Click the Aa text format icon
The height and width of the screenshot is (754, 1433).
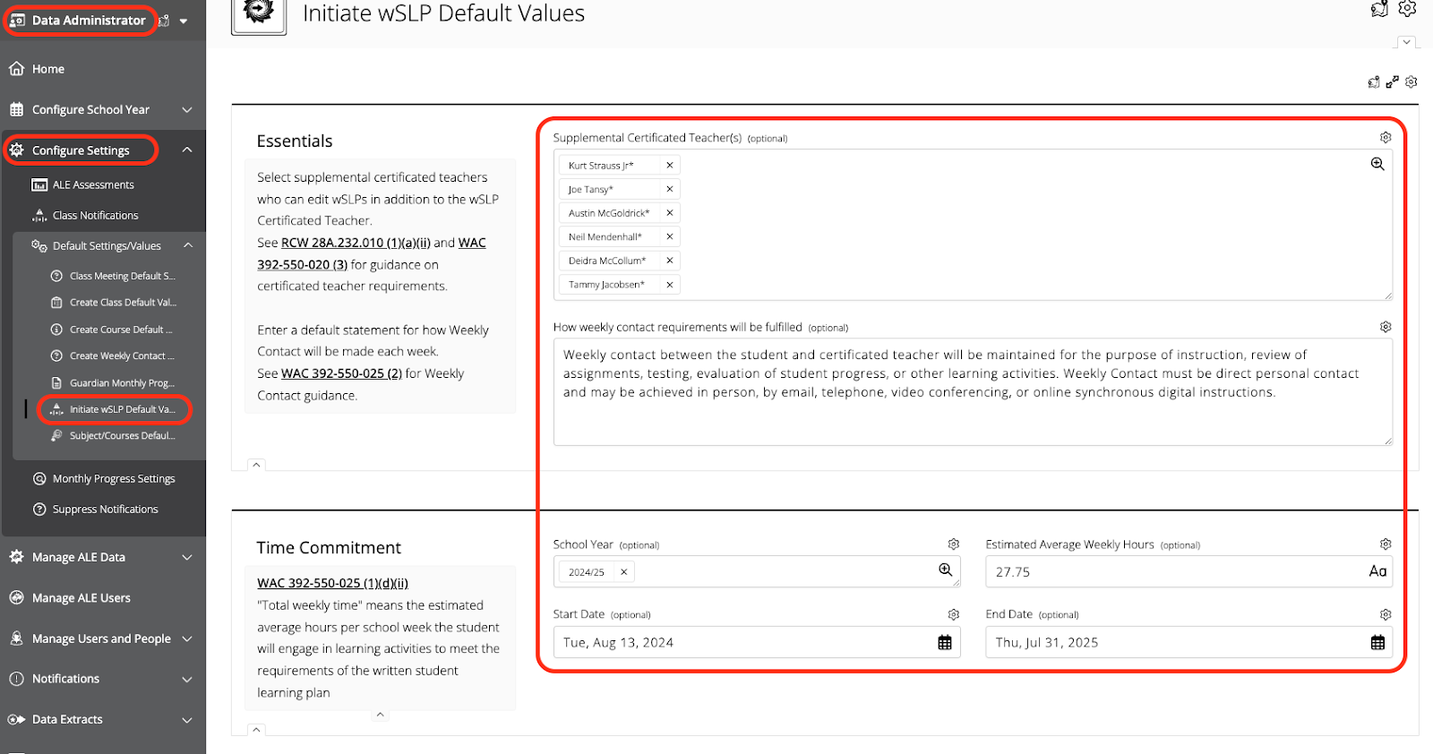coord(1377,571)
